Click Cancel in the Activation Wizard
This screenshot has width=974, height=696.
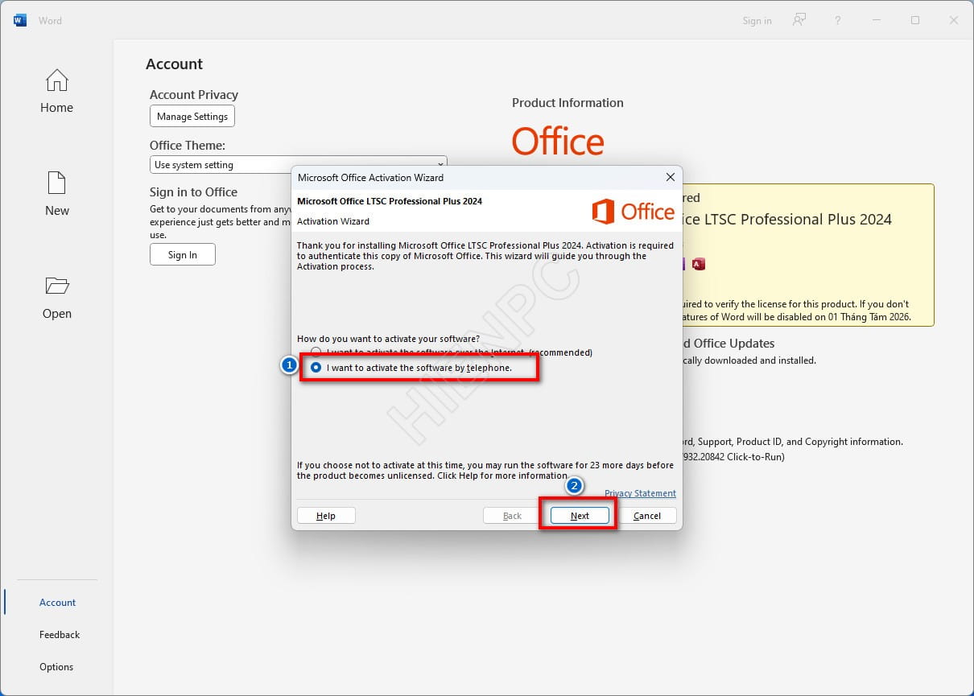(x=647, y=516)
